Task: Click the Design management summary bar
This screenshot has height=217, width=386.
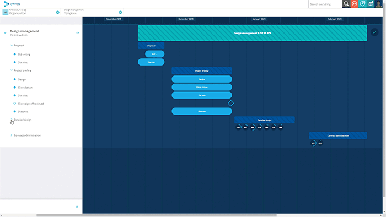Action: pyautogui.click(x=253, y=33)
